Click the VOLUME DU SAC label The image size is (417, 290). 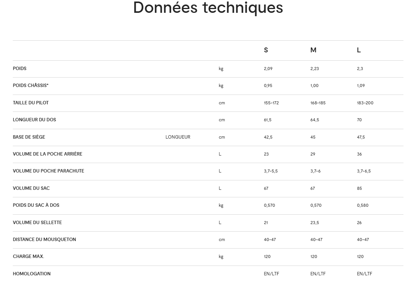pos(31,188)
